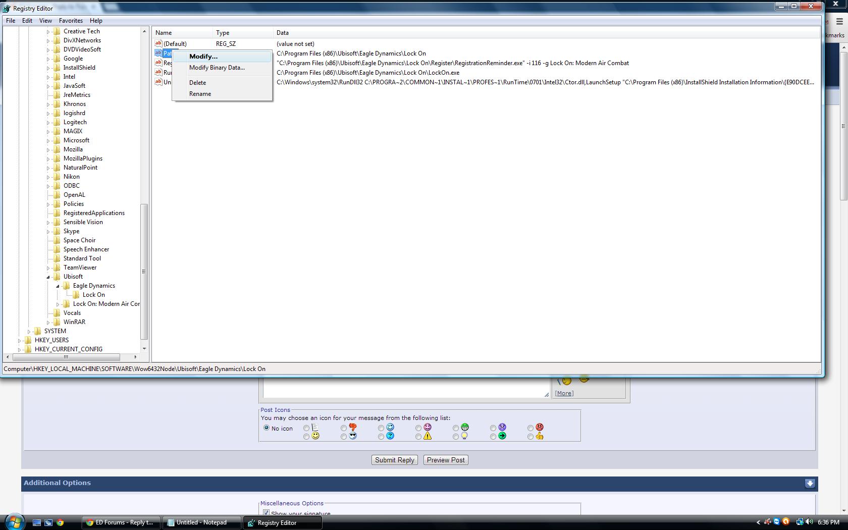Collapse Additional Options with the arrow icon
The height and width of the screenshot is (530, 848).
pyautogui.click(x=810, y=484)
